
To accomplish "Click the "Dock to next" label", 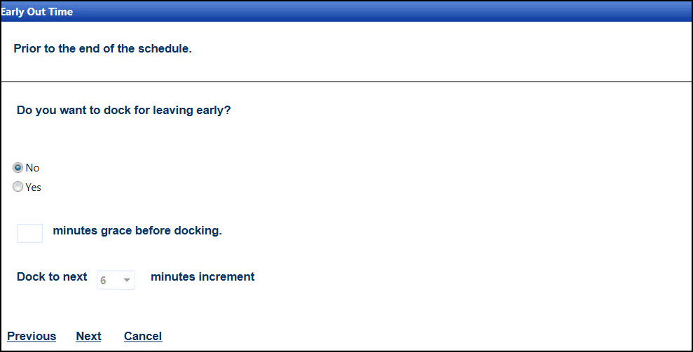I will tap(52, 276).
